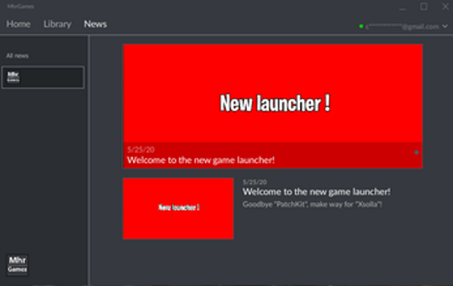This screenshot has width=453, height=286.
Task: Select the News tab
Action: click(x=95, y=24)
